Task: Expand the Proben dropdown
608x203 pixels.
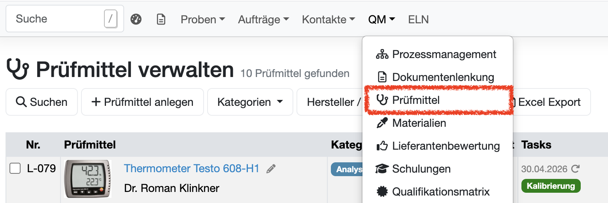Action: pos(203,19)
